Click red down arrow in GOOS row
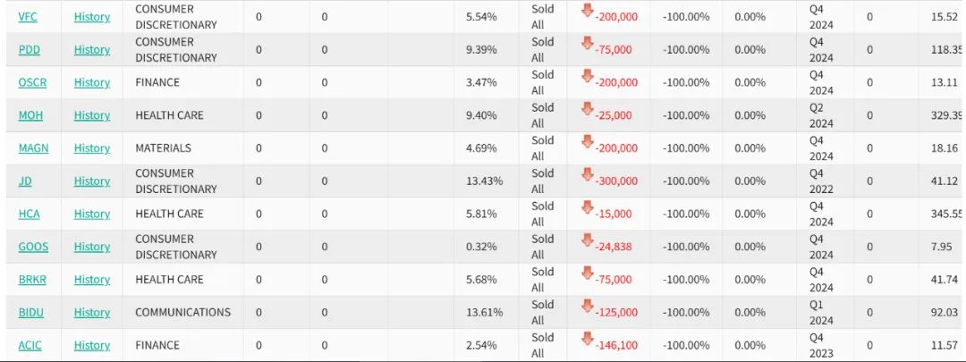The image size is (966, 362). coord(587,240)
